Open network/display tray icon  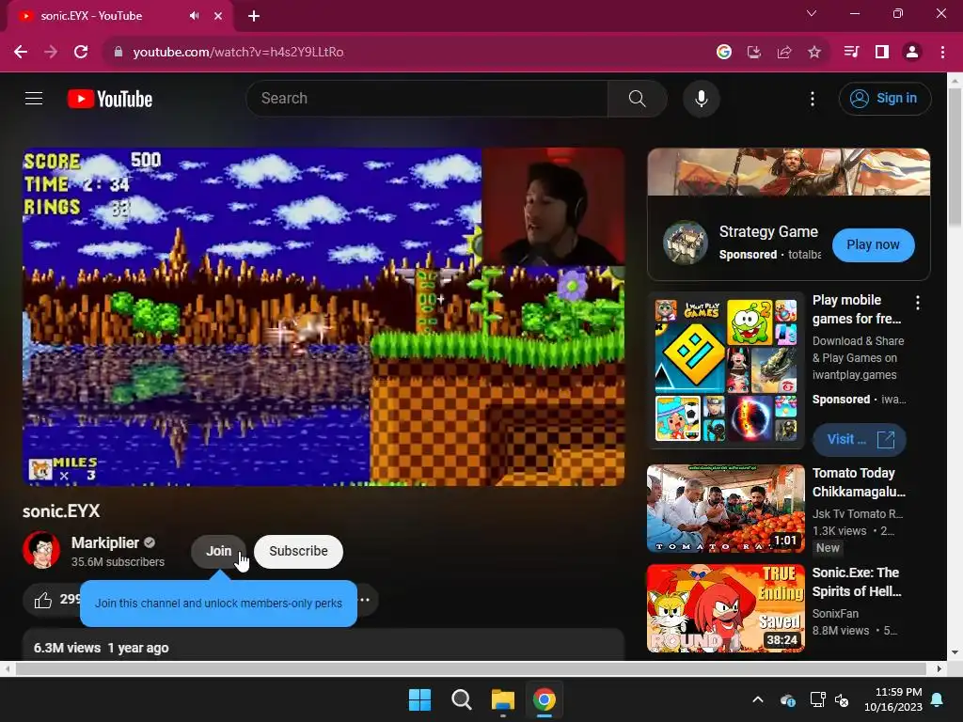(817, 699)
